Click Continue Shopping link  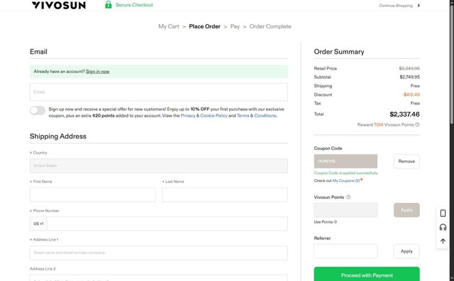tap(396, 6)
